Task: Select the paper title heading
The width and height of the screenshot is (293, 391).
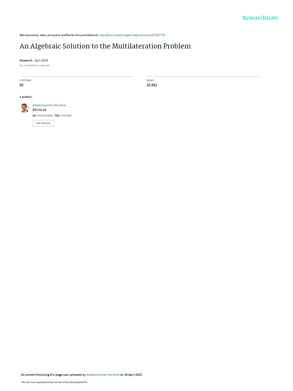Action: (105, 46)
